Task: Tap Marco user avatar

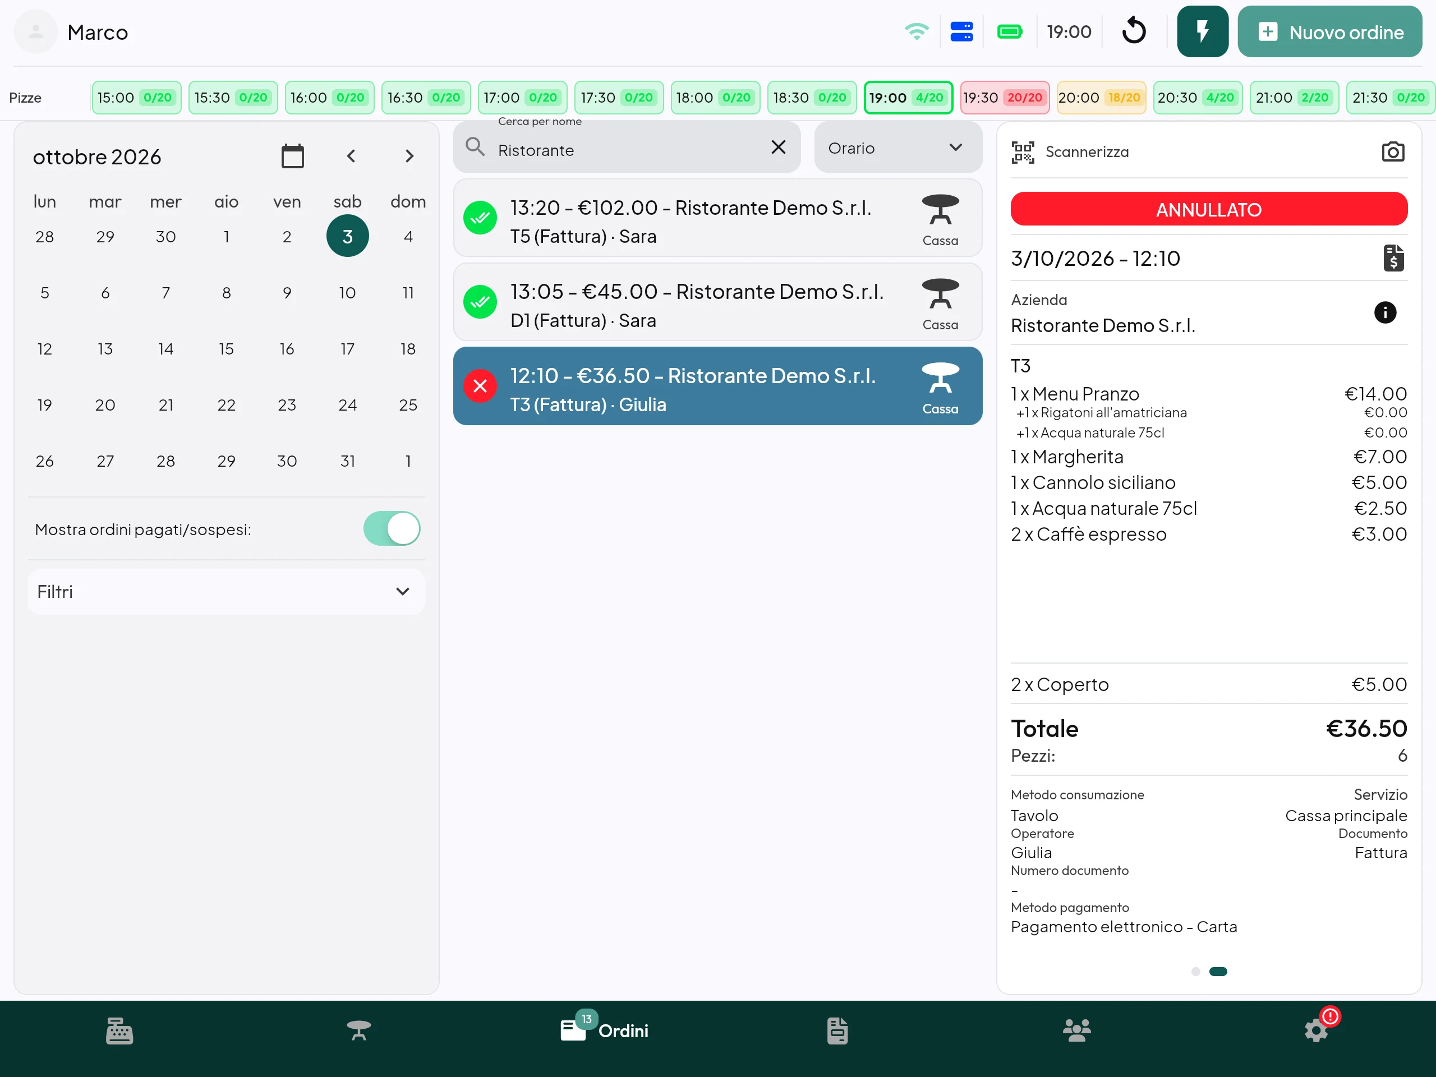Action: coord(36,31)
